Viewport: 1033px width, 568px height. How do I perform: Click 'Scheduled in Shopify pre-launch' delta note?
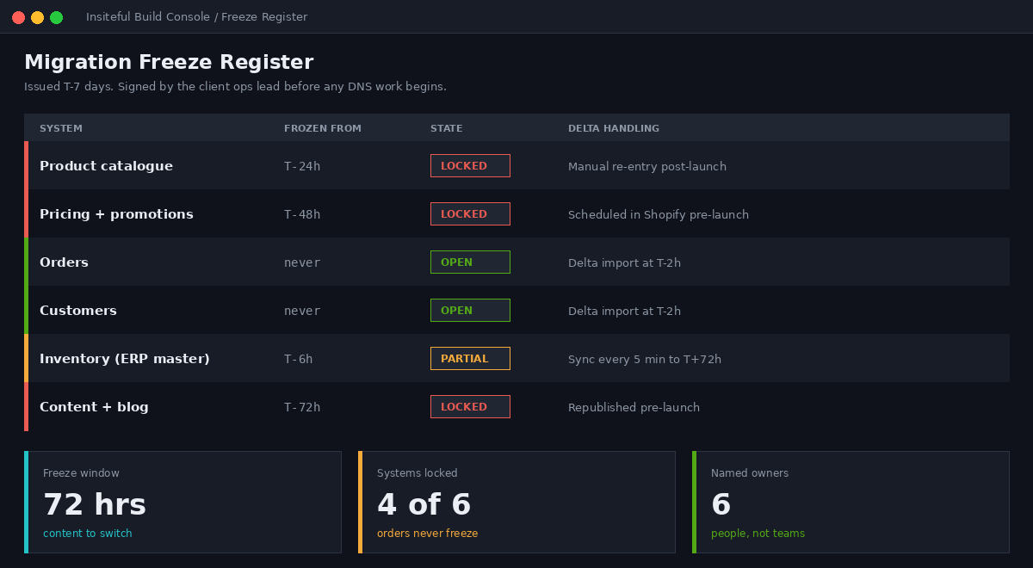[x=659, y=214]
